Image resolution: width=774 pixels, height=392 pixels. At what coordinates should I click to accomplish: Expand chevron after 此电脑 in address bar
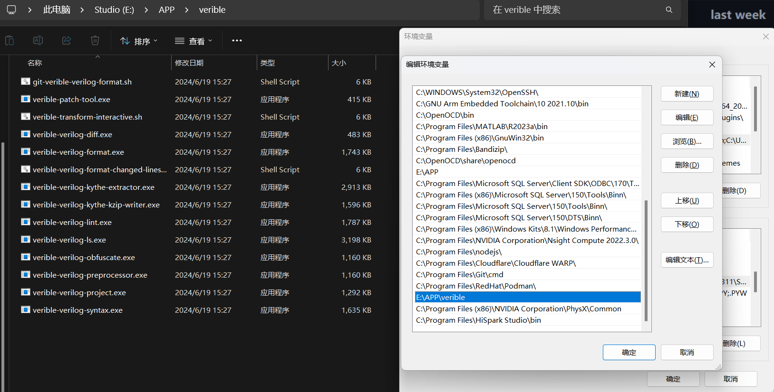tap(82, 10)
